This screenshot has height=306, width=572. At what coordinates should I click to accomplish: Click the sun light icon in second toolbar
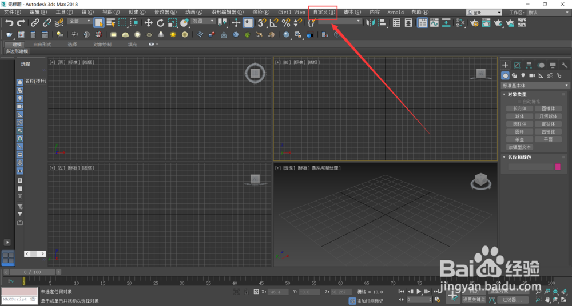(x=173, y=35)
